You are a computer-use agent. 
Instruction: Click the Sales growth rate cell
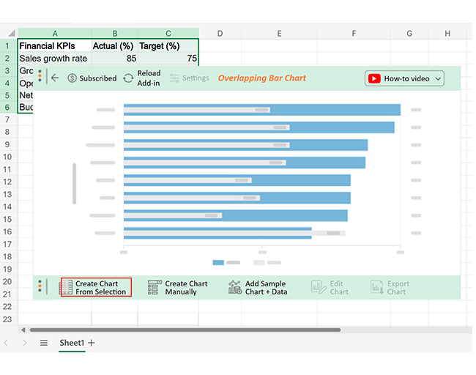(x=55, y=59)
